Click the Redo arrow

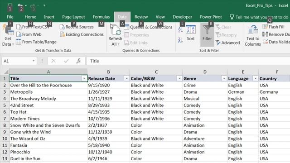coord(33,5)
